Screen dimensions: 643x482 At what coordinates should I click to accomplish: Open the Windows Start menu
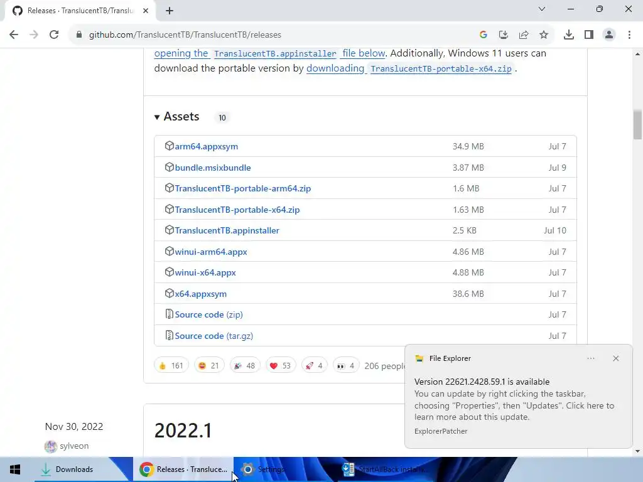tap(15, 469)
